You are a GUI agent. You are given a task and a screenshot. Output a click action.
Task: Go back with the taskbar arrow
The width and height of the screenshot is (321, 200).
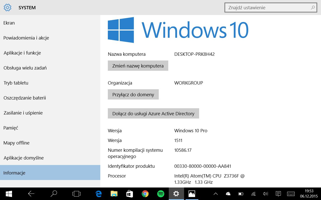point(31,194)
